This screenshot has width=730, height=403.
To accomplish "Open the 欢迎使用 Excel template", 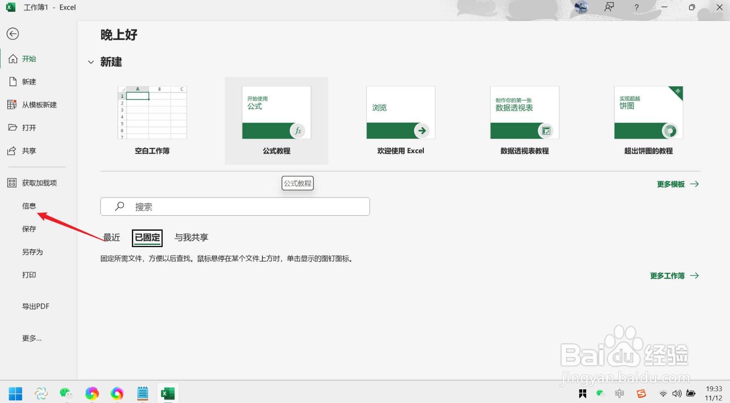I will [x=401, y=121].
